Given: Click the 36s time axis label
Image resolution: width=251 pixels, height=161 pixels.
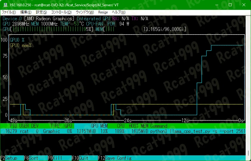Looking at the screenshot, I should tap(68, 120).
